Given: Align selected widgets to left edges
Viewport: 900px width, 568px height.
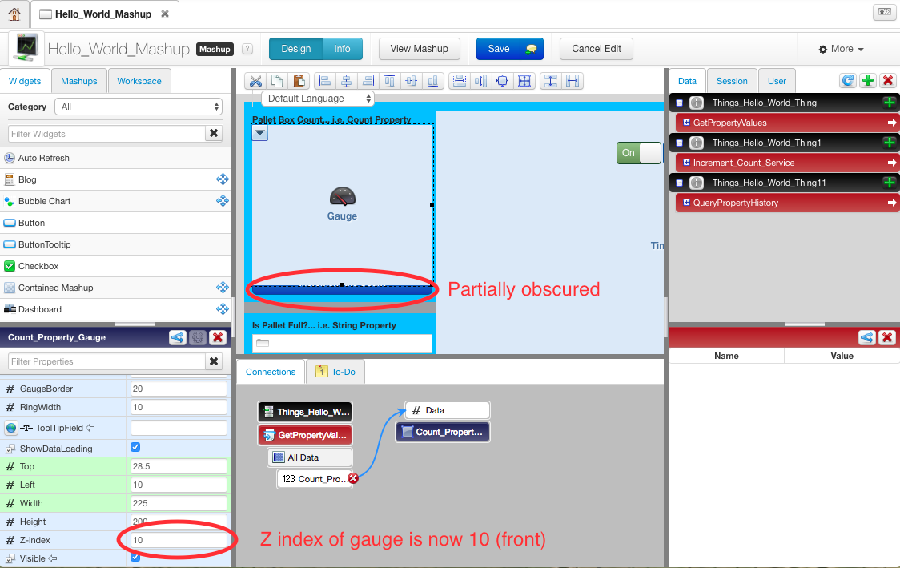Looking at the screenshot, I should (x=325, y=81).
